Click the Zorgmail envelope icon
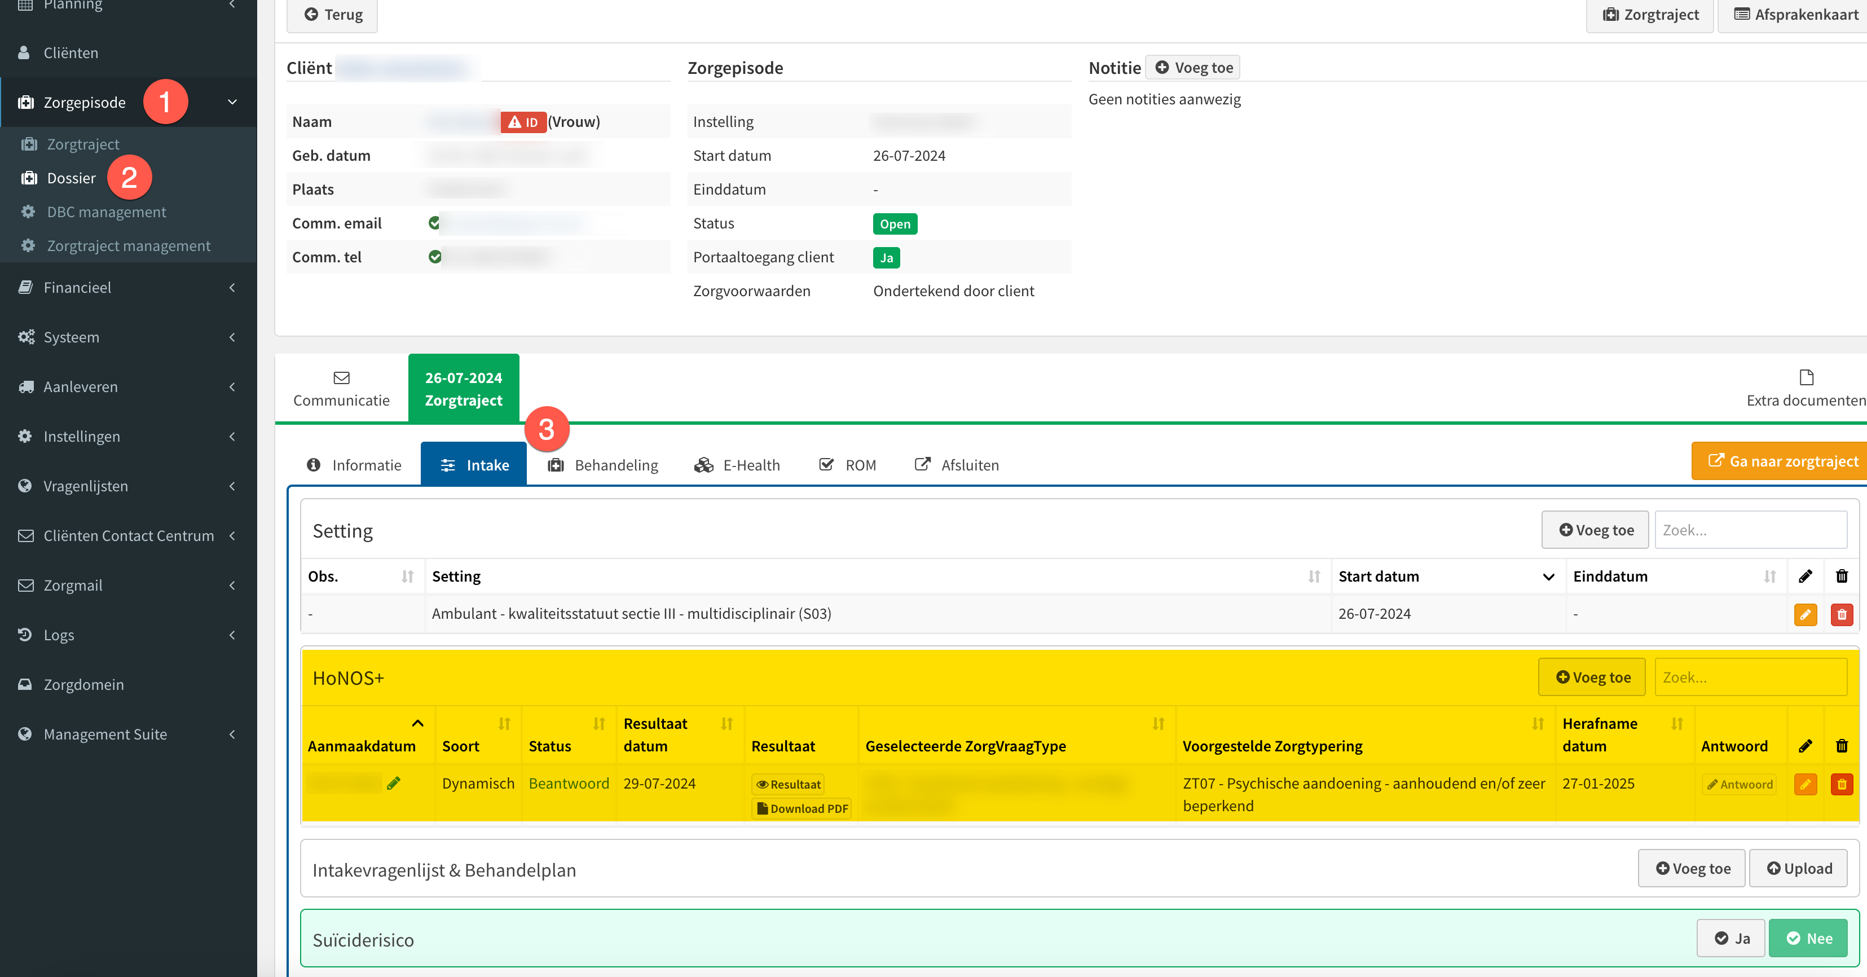 click(x=25, y=585)
